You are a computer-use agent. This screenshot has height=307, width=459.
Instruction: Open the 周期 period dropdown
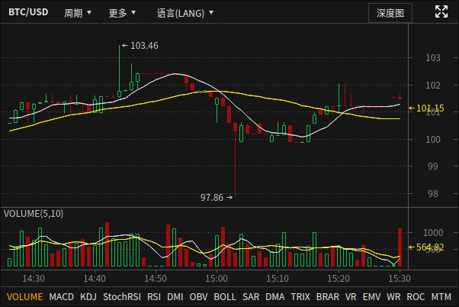coord(78,13)
